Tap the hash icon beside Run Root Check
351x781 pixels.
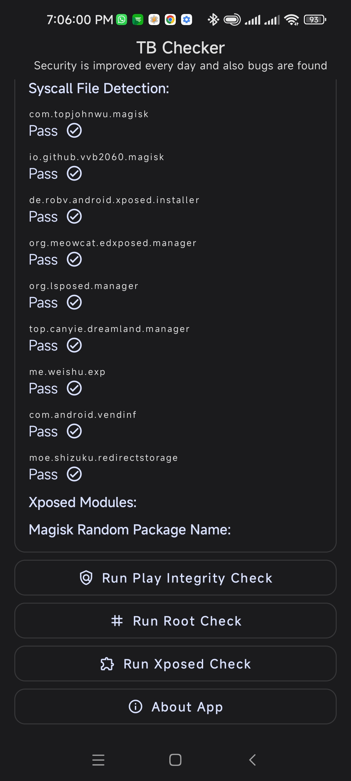pos(117,621)
